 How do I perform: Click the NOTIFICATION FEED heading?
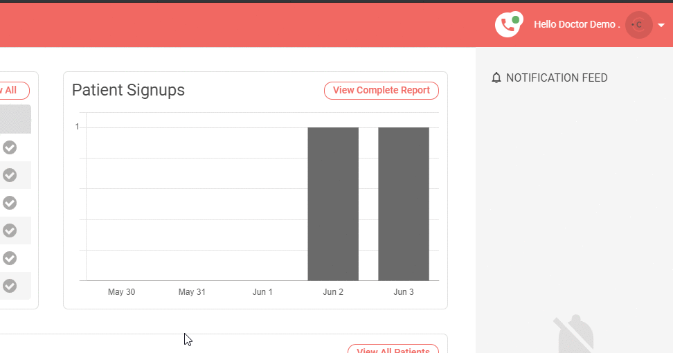point(557,78)
